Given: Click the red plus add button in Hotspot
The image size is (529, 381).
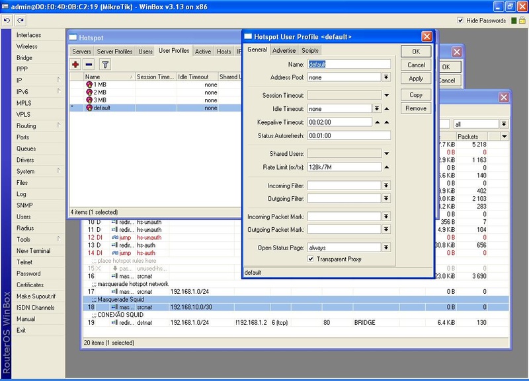Looking at the screenshot, I should [x=75, y=64].
